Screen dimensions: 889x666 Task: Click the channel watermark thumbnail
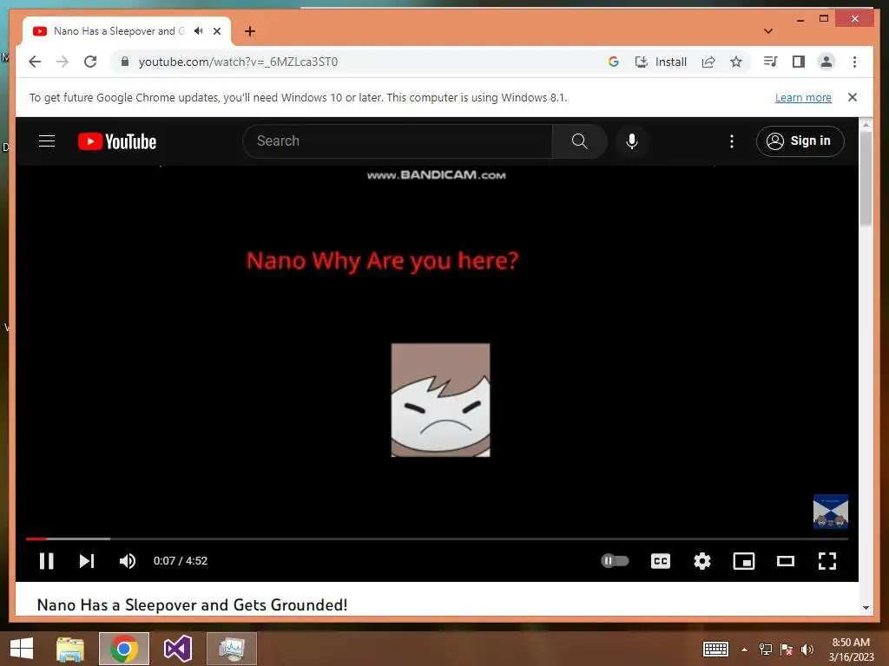click(x=831, y=512)
